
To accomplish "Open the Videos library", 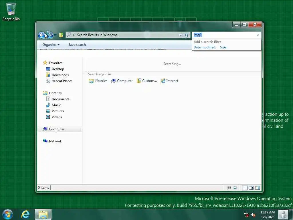I will 57,117.
